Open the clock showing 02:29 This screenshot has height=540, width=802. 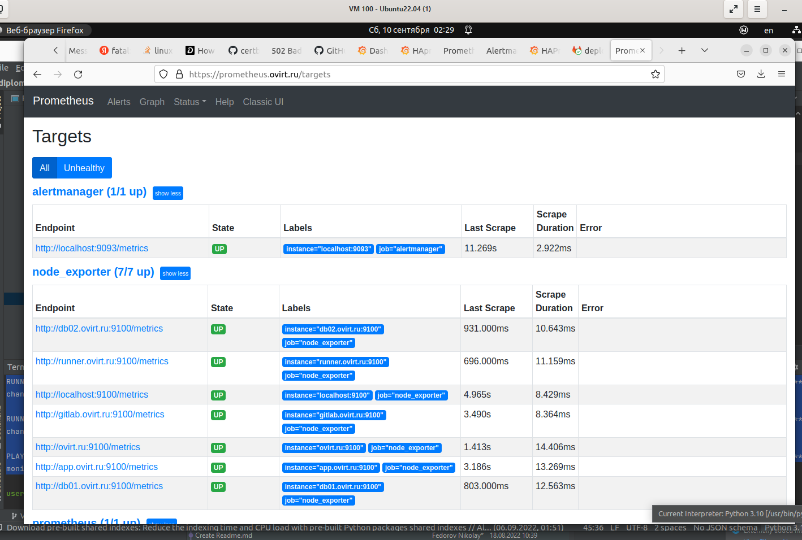[411, 30]
